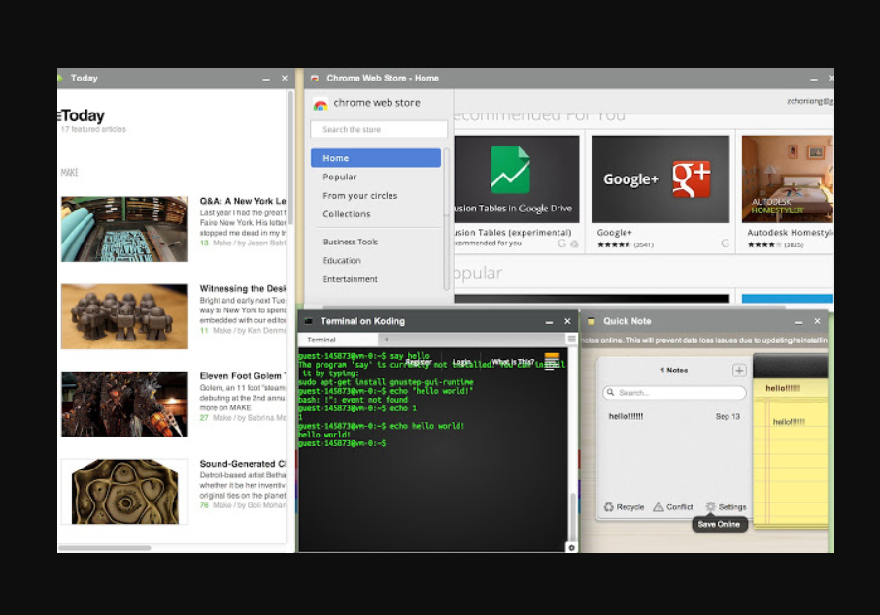Add a new note with the plus icon
Viewport: 880px width, 615px height.
tap(739, 371)
